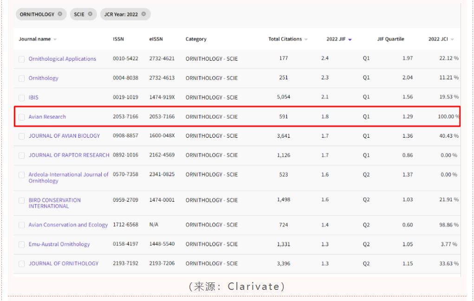Open Avian Conservation and Ecology link
The image size is (474, 301).
tap(68, 225)
